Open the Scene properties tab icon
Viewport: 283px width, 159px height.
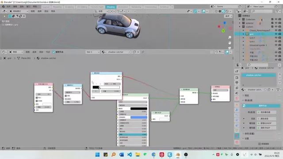pos(237,93)
